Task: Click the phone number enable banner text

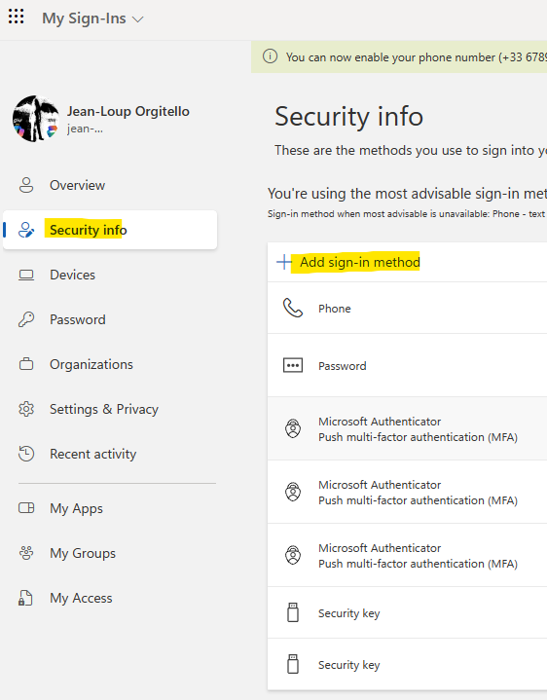Action: 417,57
